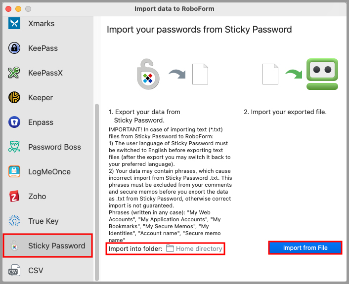This screenshot has height=284, width=349.
Task: Select the CSV file icon
Action: (14, 270)
